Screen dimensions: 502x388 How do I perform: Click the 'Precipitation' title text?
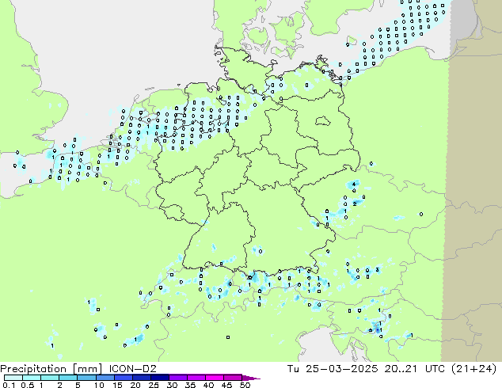pyautogui.click(x=33, y=369)
